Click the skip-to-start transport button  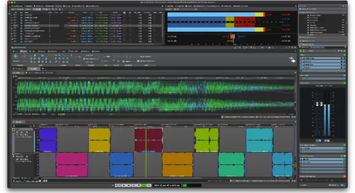117,185
